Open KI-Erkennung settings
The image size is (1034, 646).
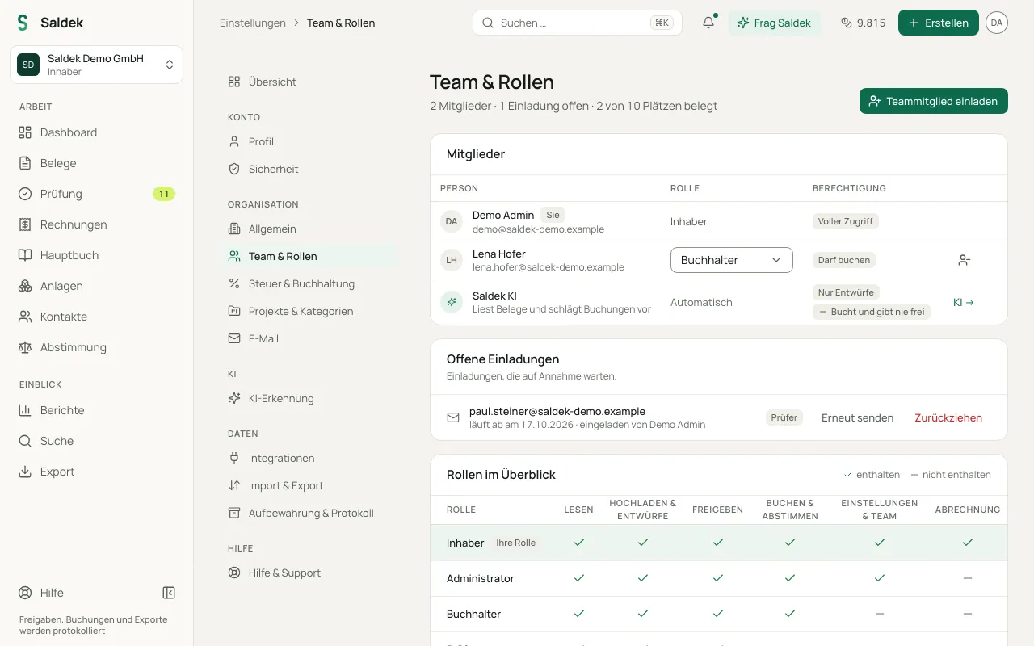coord(309,398)
